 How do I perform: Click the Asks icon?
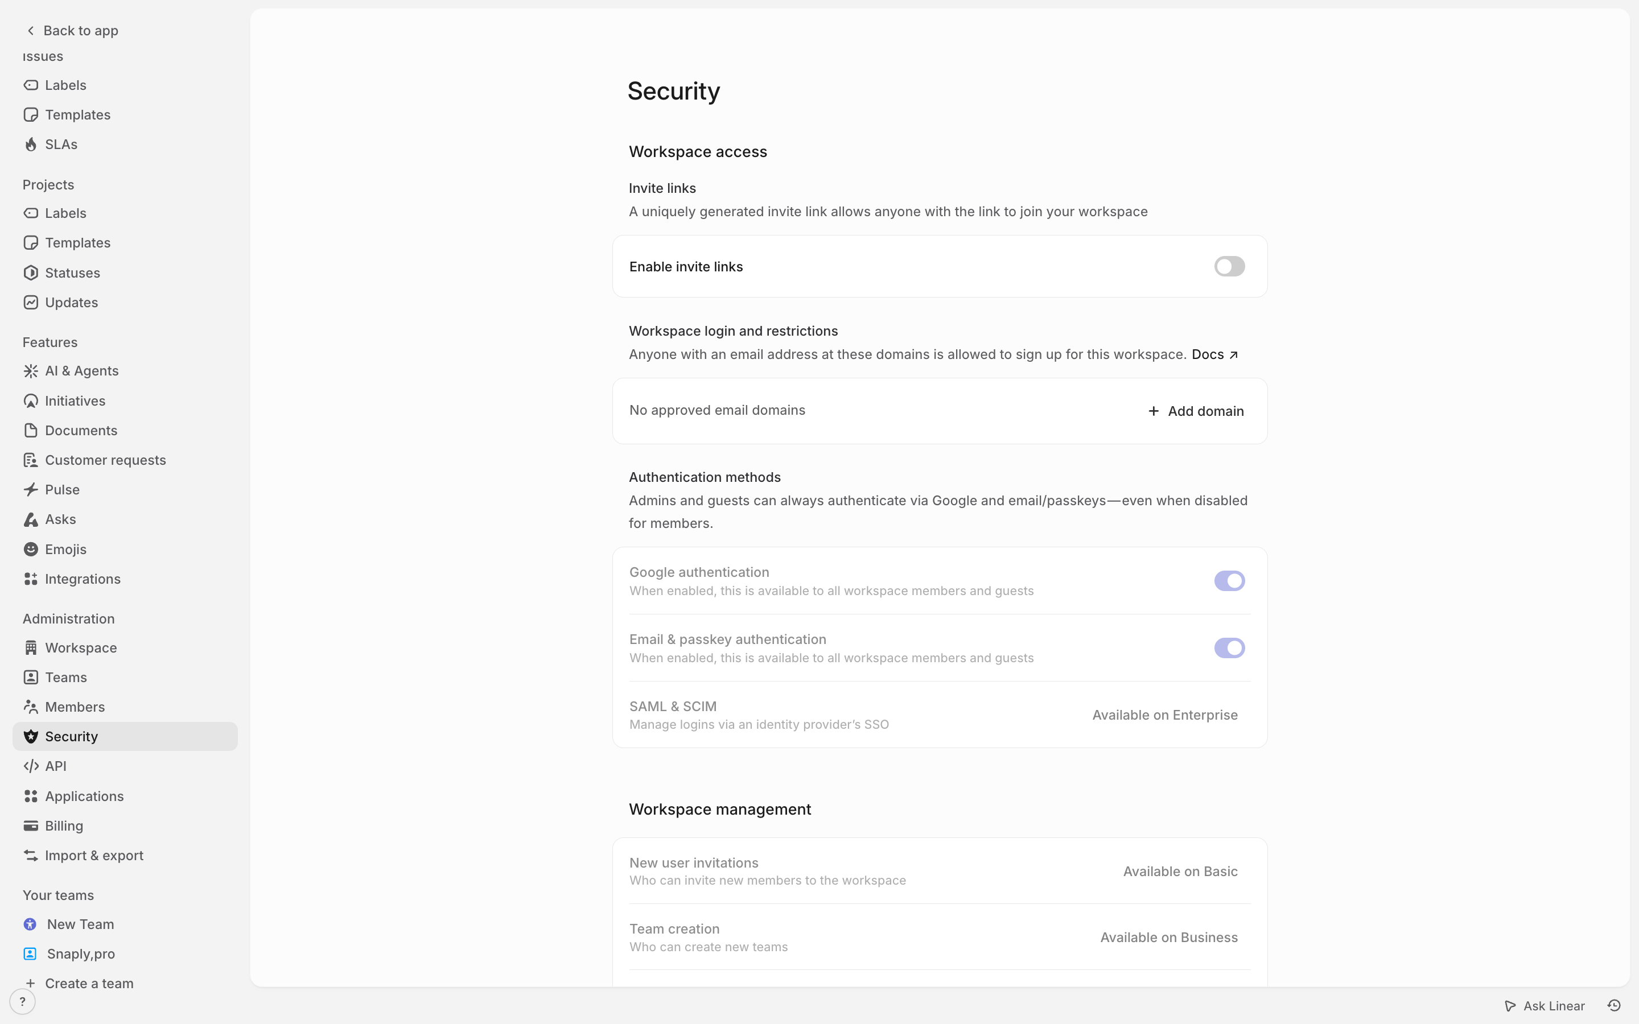[x=31, y=519]
